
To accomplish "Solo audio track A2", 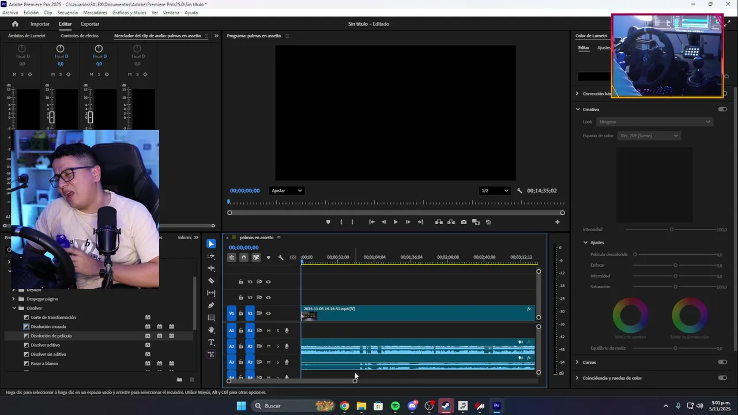I will (x=277, y=346).
